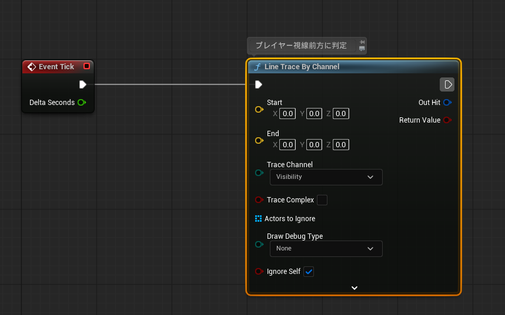This screenshot has height=315, width=505.
Task: Click Line Trace By Channel exec output pin
Action: coord(447,84)
